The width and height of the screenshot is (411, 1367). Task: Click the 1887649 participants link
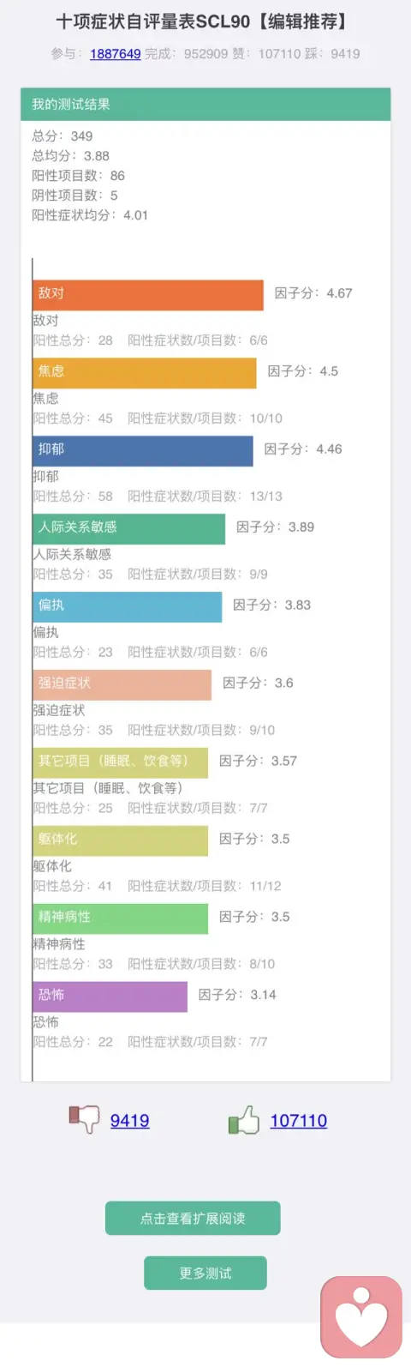point(115,53)
